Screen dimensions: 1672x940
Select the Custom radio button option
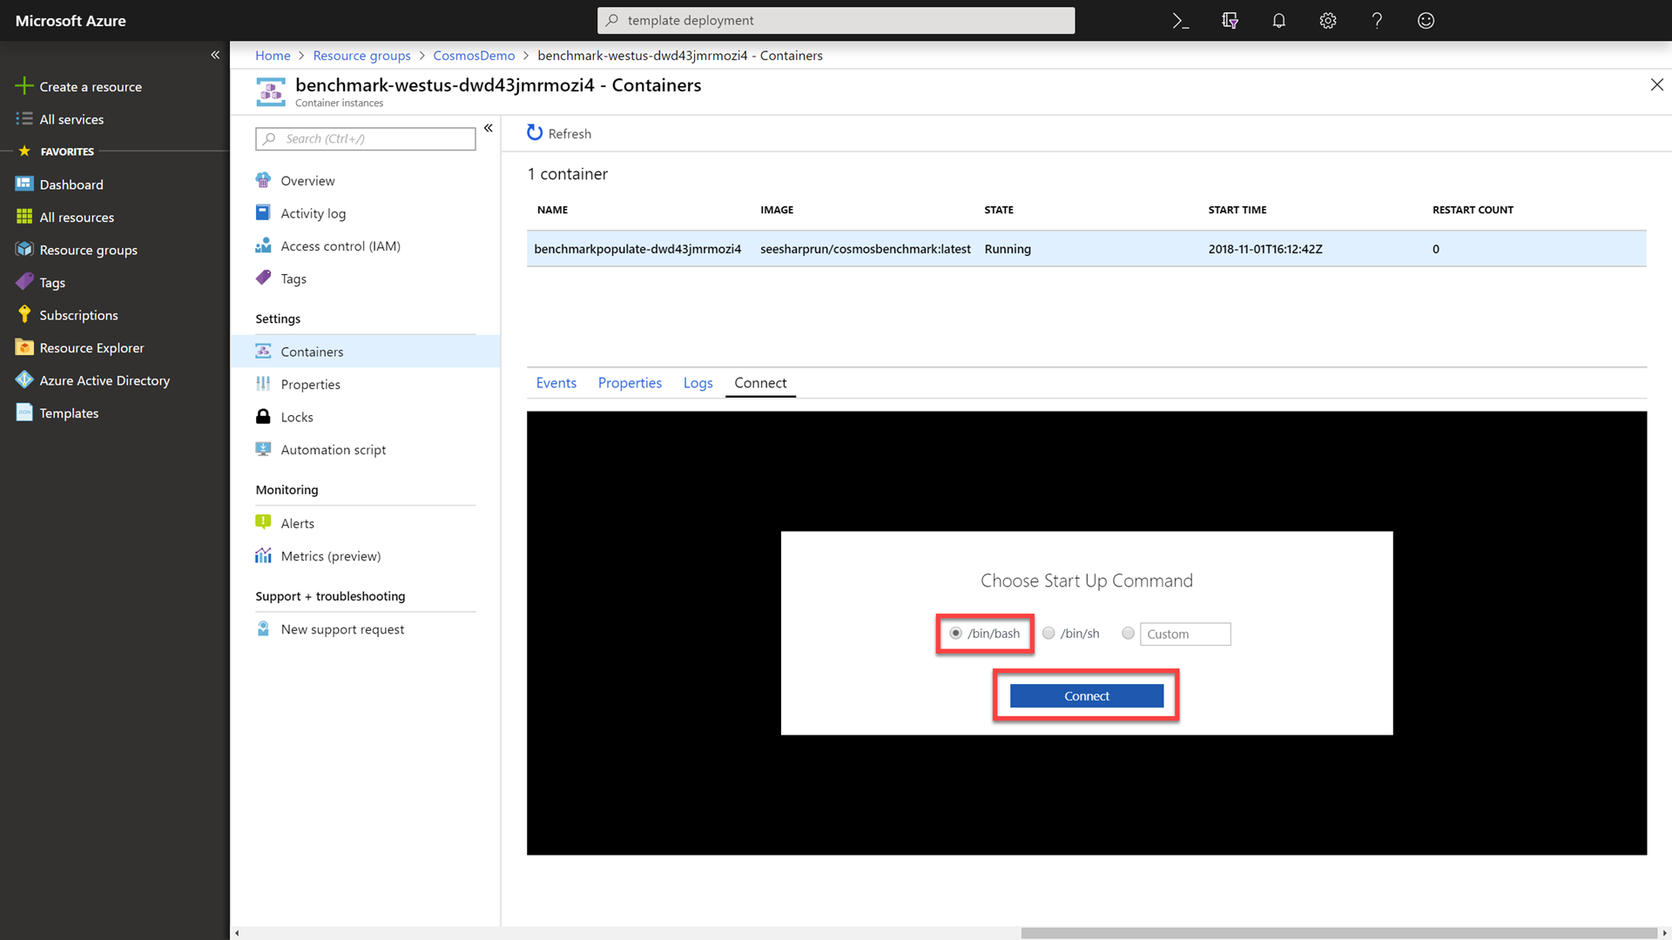point(1129,634)
